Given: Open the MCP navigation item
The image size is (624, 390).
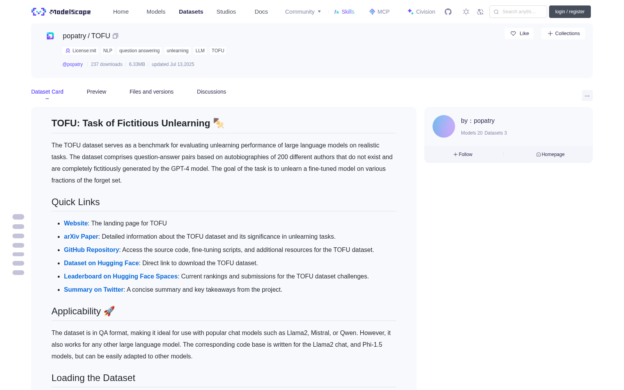Looking at the screenshot, I should tap(379, 12).
